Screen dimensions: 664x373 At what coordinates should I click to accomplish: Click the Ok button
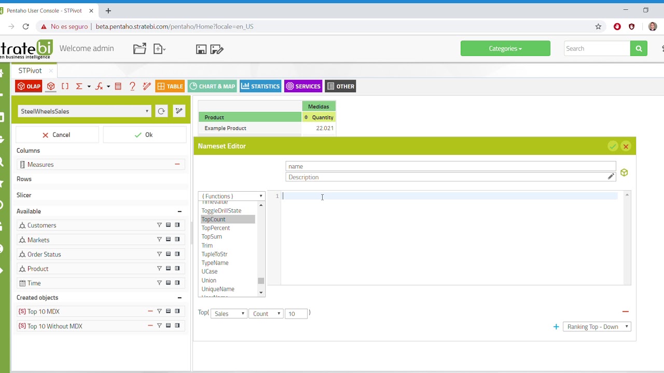point(144,135)
